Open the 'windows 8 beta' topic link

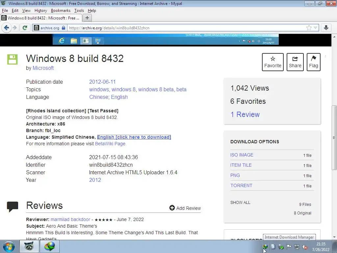156,89
